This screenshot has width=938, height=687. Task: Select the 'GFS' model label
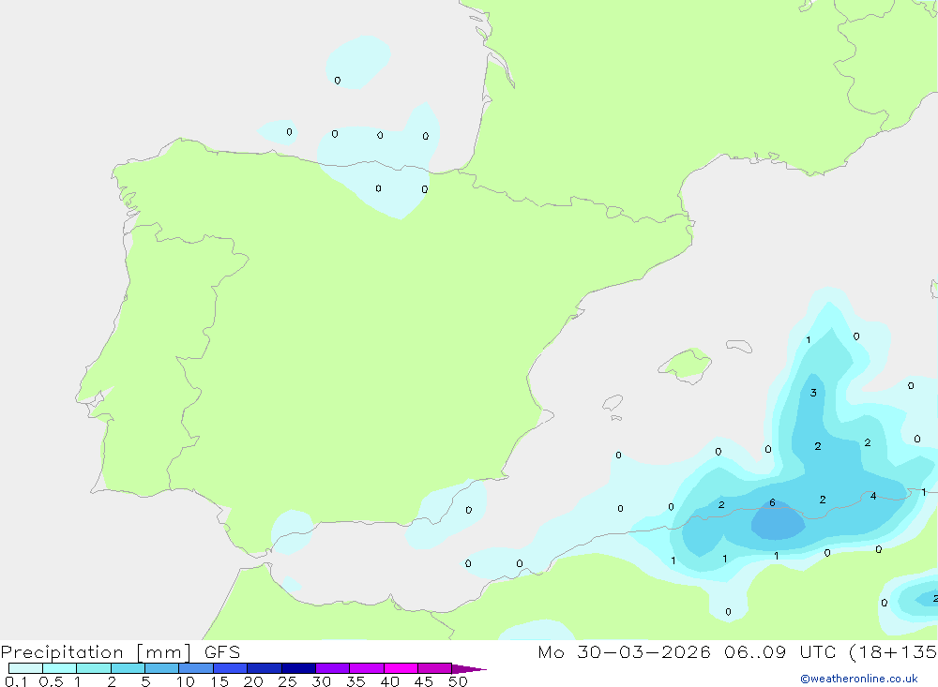tap(222, 652)
